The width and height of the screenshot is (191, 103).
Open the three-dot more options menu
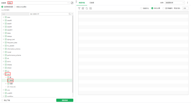[187, 3]
